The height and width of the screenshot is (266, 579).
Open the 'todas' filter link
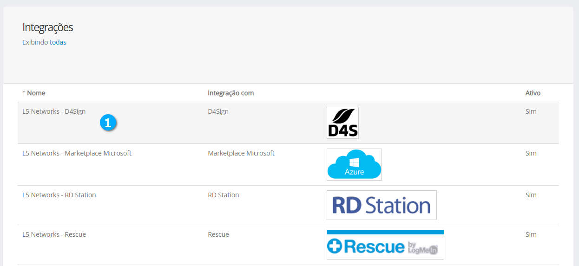pyautogui.click(x=58, y=42)
